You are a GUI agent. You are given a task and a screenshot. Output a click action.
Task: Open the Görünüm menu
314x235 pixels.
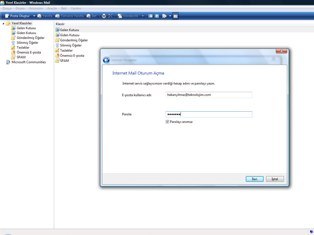coord(36,8)
